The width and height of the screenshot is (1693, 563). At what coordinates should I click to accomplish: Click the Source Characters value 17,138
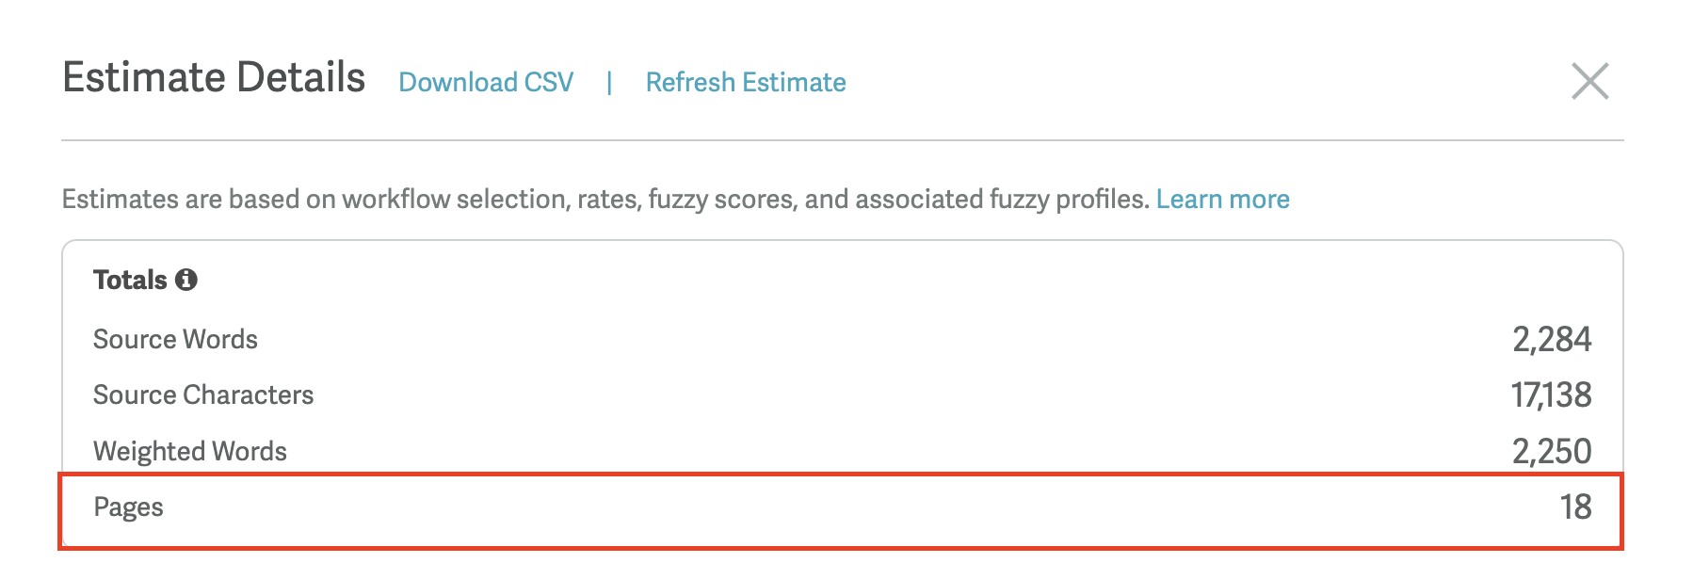[x=1551, y=394]
